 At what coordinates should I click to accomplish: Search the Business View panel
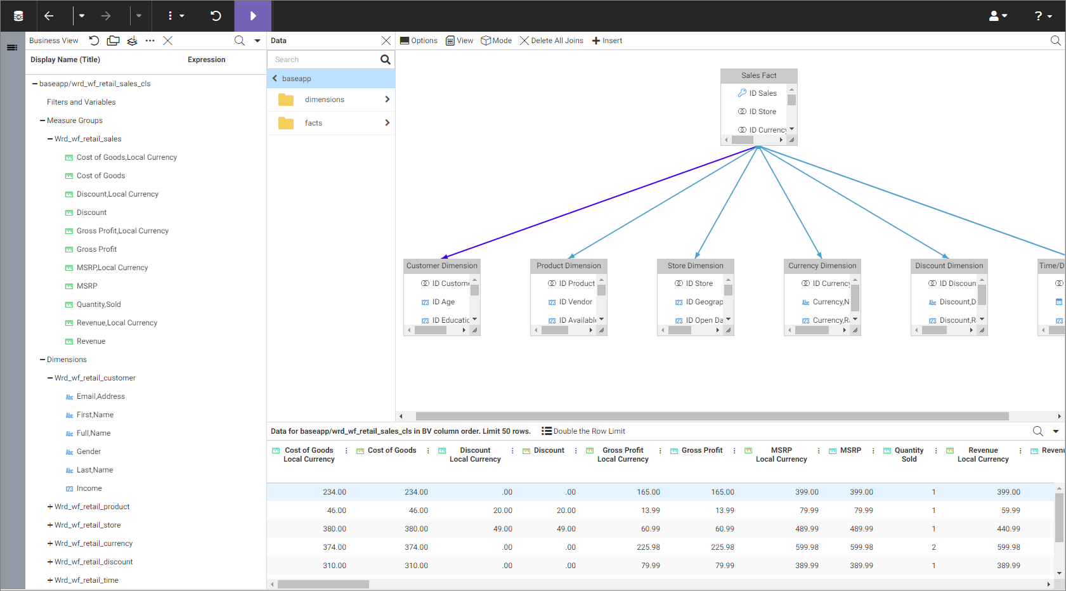(239, 41)
